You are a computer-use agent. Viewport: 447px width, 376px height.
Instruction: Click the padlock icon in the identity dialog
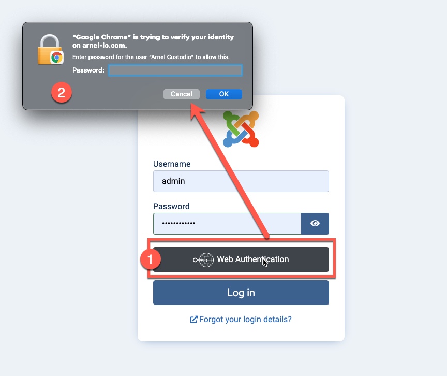[x=50, y=49]
